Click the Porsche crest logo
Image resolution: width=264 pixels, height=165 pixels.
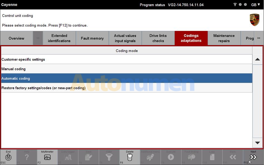(x=254, y=20)
